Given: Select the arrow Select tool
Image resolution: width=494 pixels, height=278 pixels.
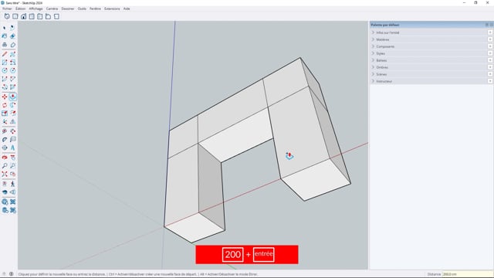Looking at the screenshot, I should point(5,28).
